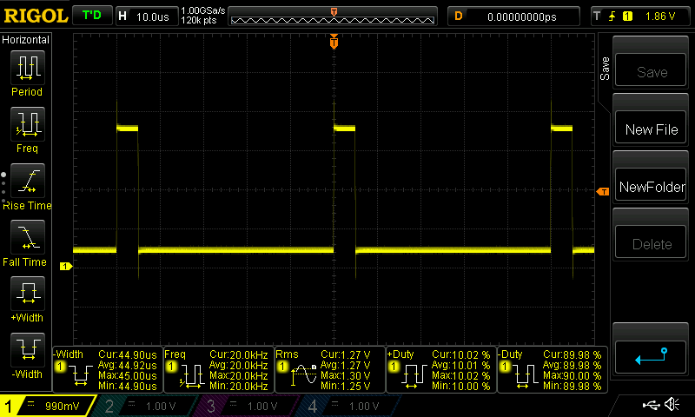695x417 pixels.
Task: Click +Duty Cur:10.02 % value
Action: tap(461, 355)
